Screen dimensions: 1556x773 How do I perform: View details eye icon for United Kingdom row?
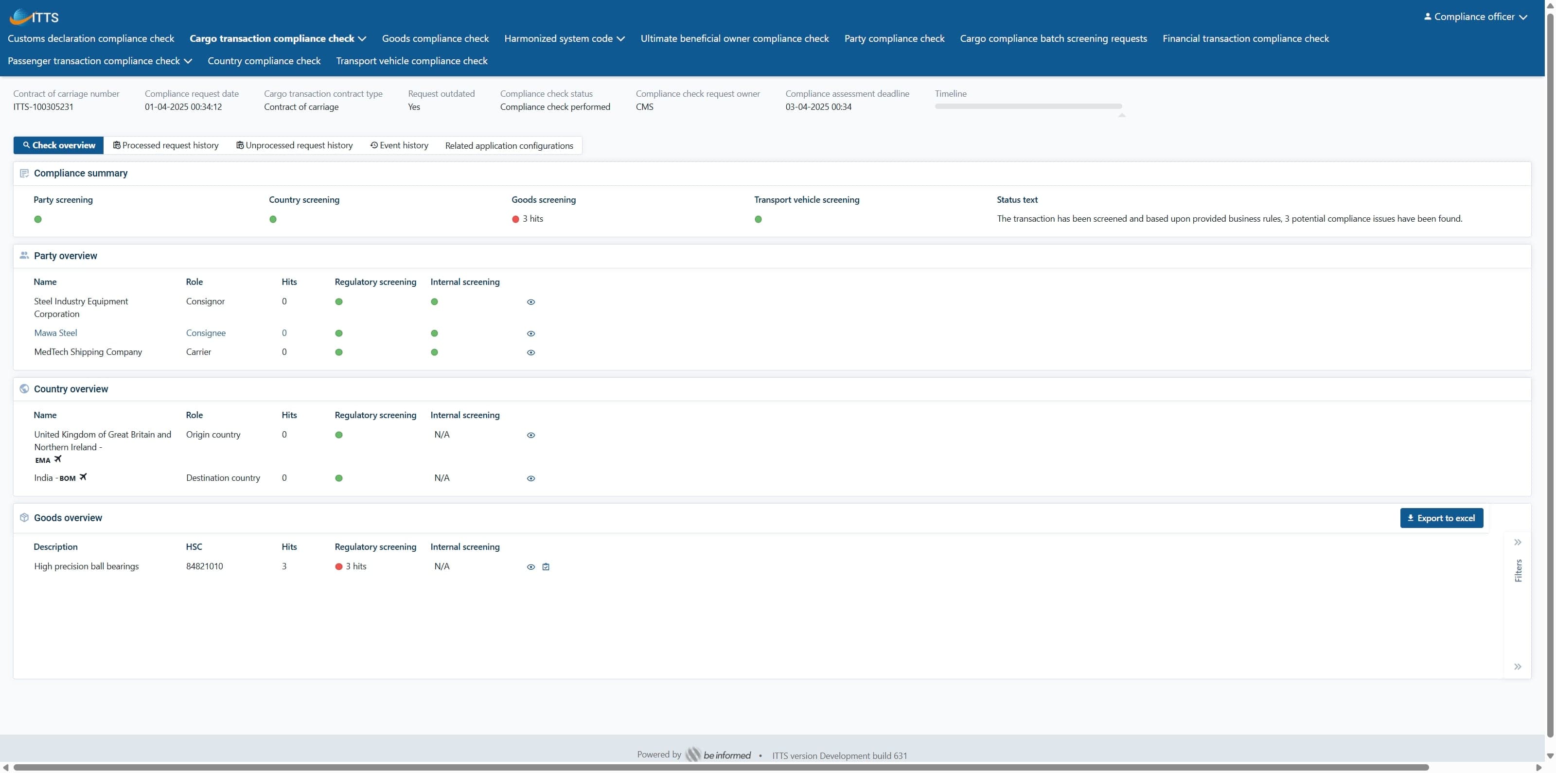click(x=531, y=435)
